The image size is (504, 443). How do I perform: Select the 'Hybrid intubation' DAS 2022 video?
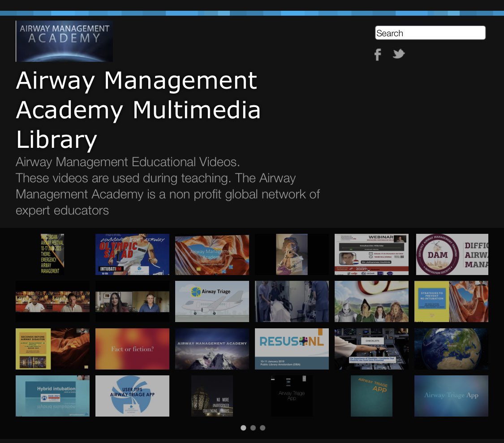pyautogui.click(x=52, y=396)
